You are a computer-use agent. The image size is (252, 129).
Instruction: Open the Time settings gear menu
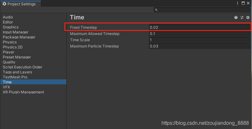pyautogui.click(x=248, y=17)
